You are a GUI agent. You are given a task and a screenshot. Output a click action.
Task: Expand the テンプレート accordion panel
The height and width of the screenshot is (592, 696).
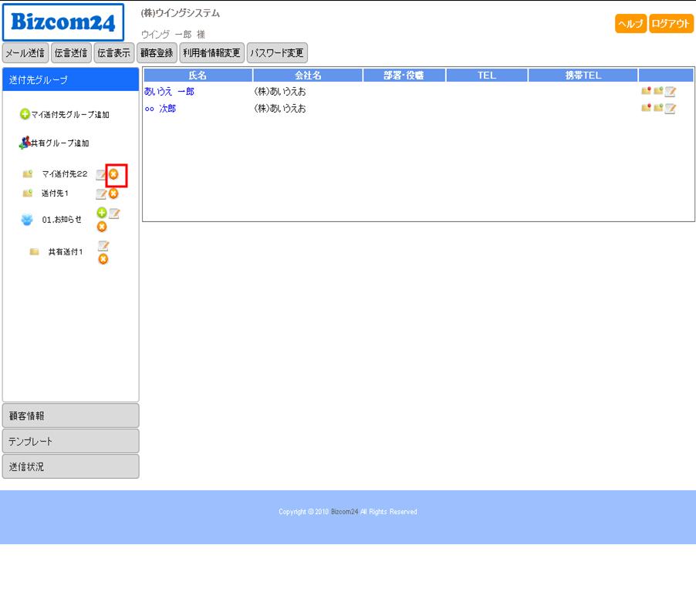click(70, 441)
